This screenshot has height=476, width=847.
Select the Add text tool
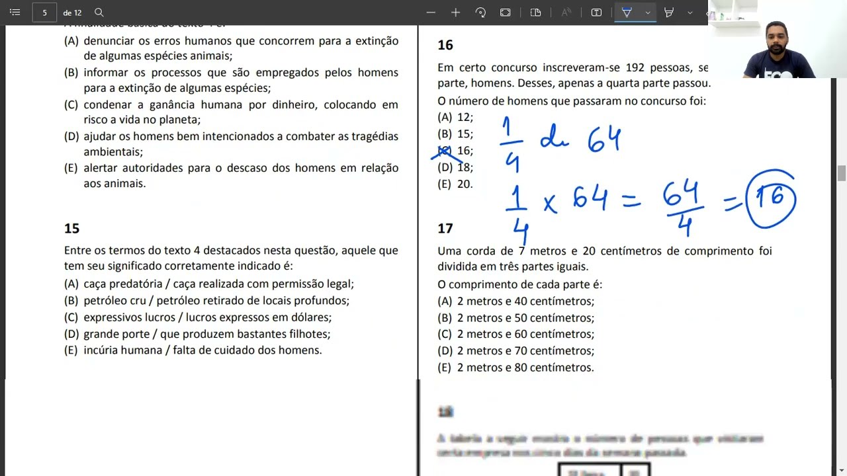coord(596,13)
